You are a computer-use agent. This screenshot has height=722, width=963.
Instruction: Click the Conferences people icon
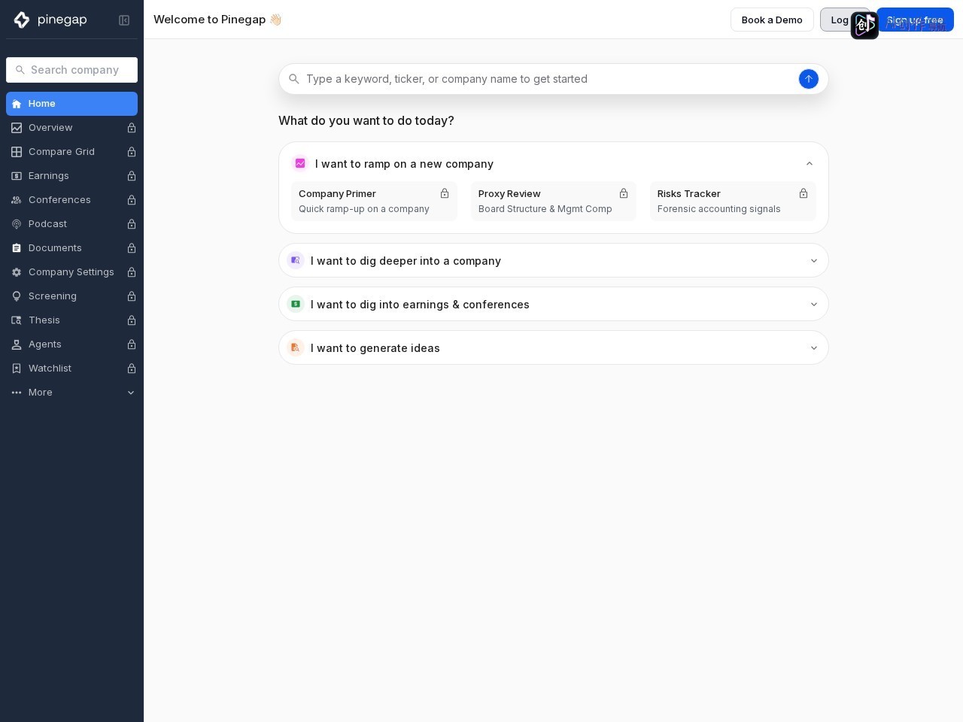click(x=17, y=200)
